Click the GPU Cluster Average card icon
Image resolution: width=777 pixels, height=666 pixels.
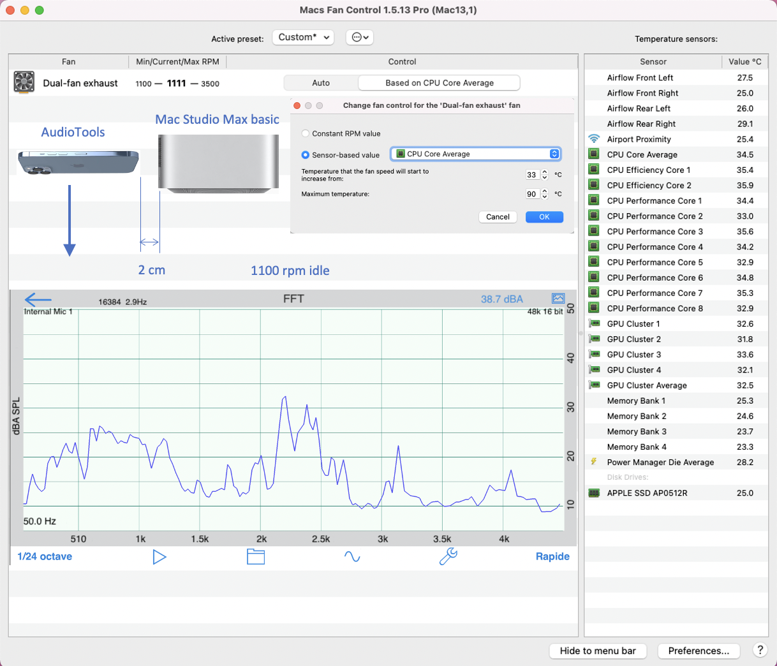pyautogui.click(x=595, y=385)
